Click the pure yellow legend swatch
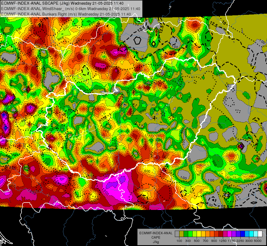This screenshot has width=267, height=246. tap(199, 234)
